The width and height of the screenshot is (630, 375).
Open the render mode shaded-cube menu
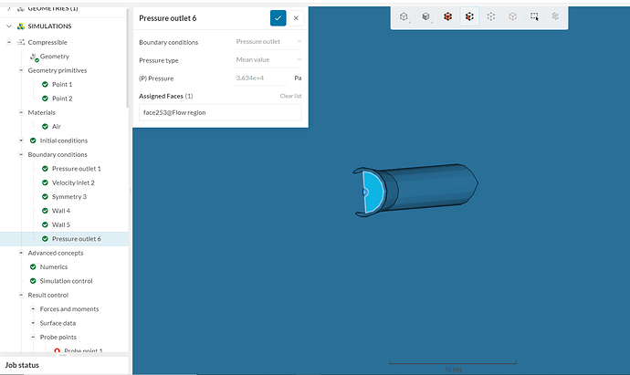[425, 16]
